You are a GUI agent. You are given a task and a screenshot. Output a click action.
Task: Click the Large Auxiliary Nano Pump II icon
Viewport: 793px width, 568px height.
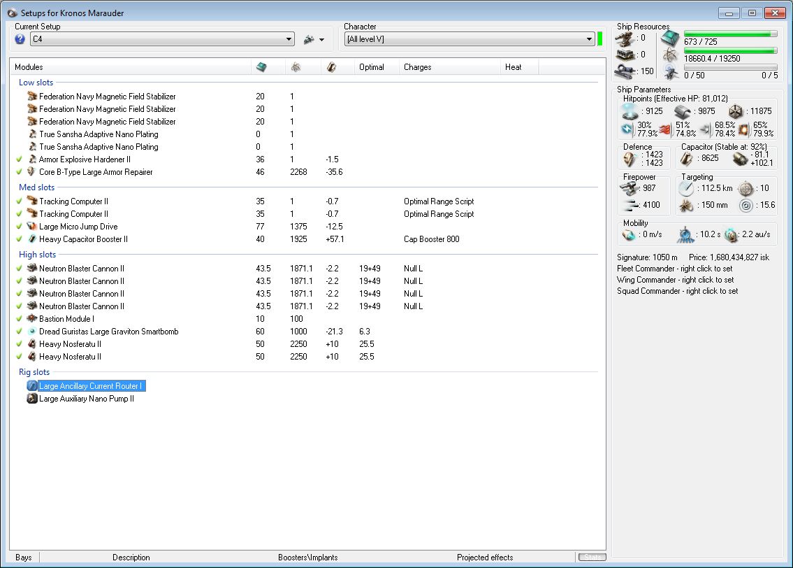coord(32,399)
